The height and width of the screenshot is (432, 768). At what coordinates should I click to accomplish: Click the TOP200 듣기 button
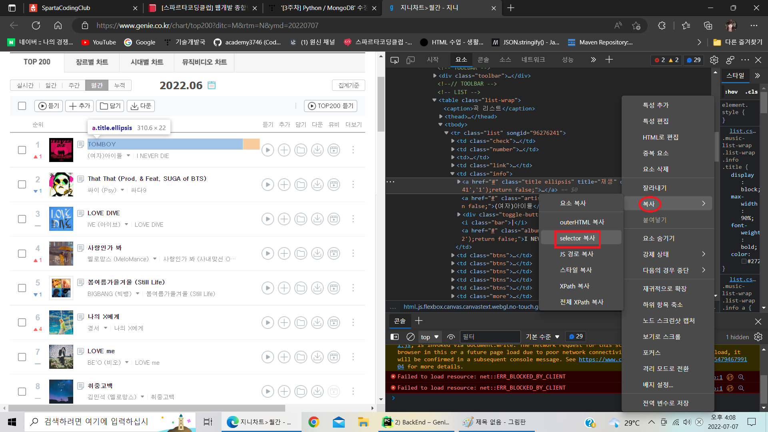[331, 106]
